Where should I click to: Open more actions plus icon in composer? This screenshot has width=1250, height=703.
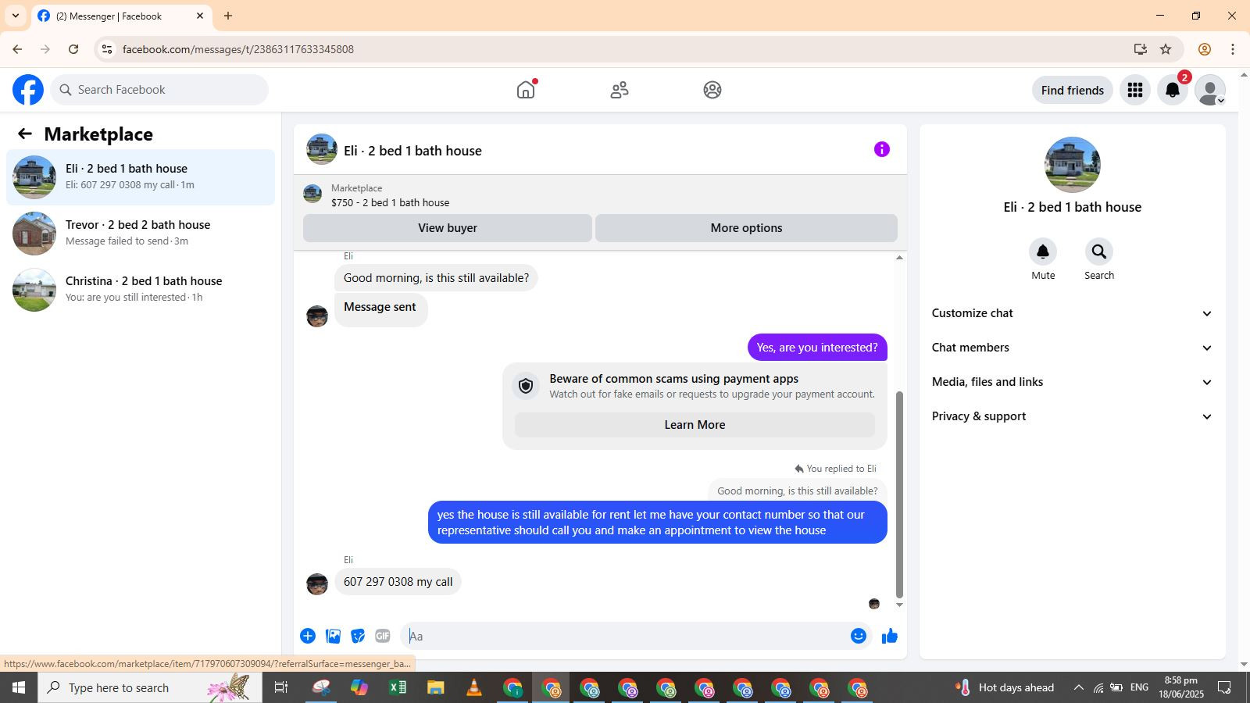click(x=308, y=636)
